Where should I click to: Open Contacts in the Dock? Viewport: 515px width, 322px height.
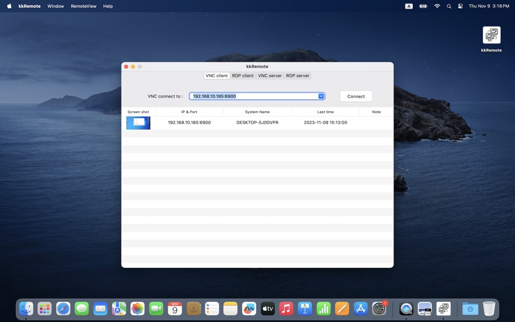(194, 309)
